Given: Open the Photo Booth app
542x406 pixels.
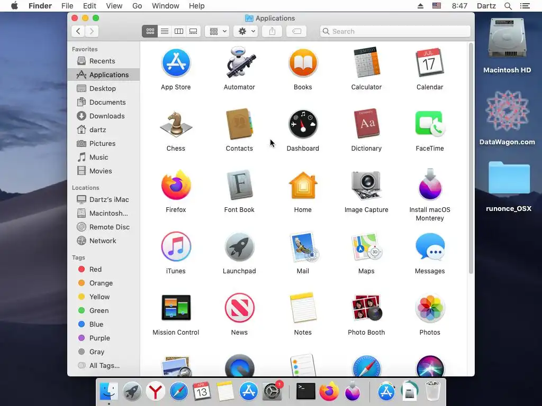Looking at the screenshot, I should (366, 308).
